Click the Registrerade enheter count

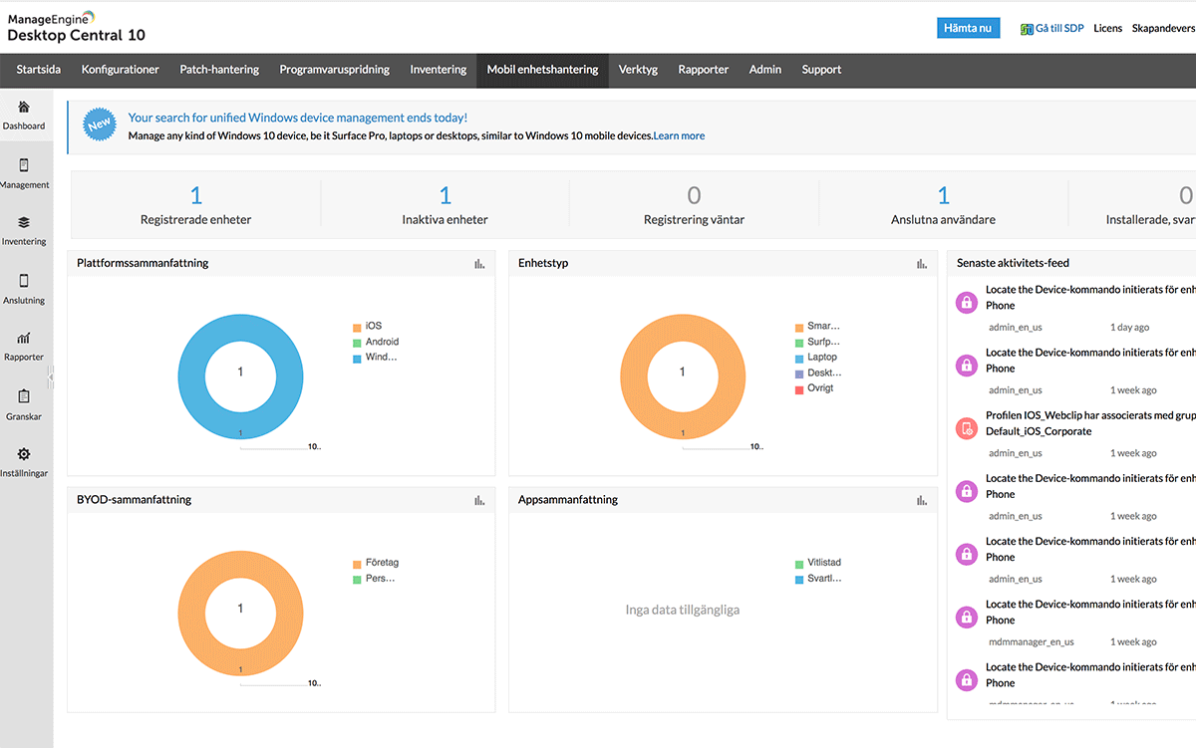click(x=196, y=195)
